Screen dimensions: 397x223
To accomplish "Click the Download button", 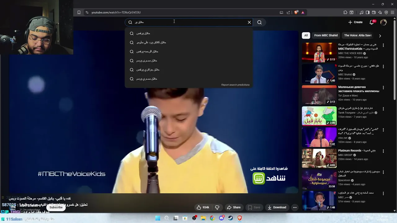I will coord(277,208).
